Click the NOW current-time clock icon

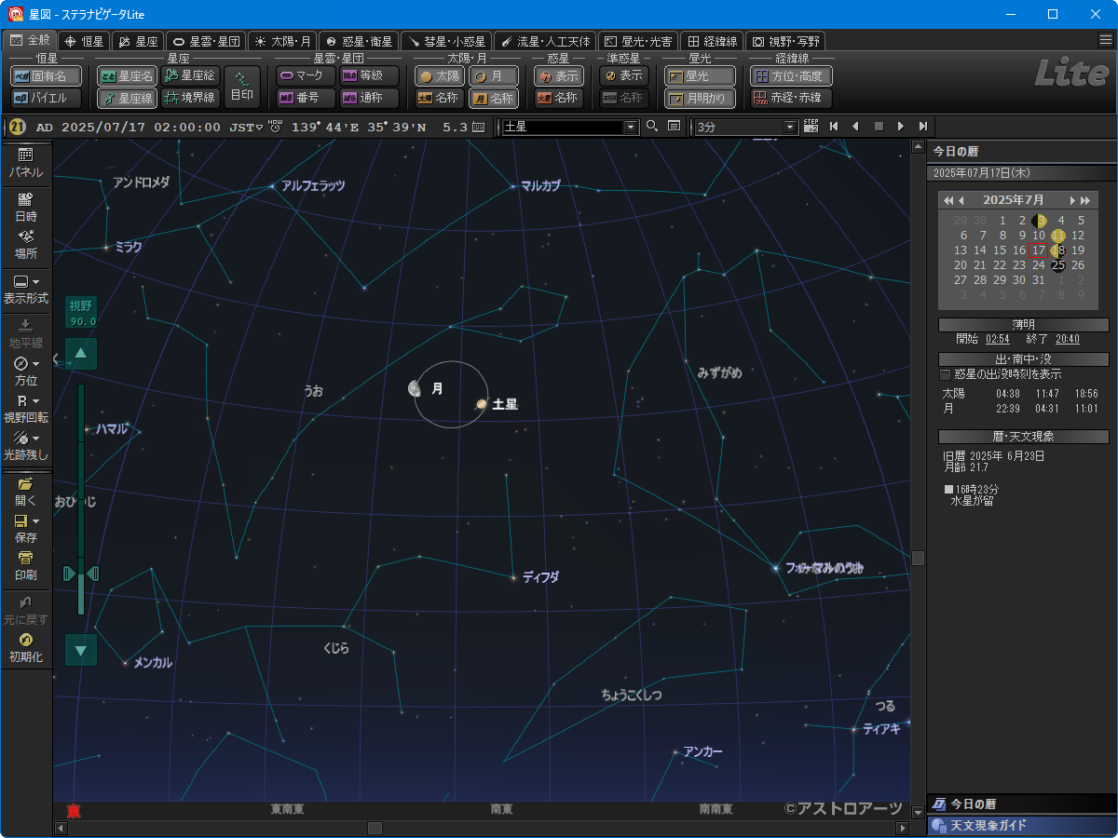pyautogui.click(x=275, y=127)
